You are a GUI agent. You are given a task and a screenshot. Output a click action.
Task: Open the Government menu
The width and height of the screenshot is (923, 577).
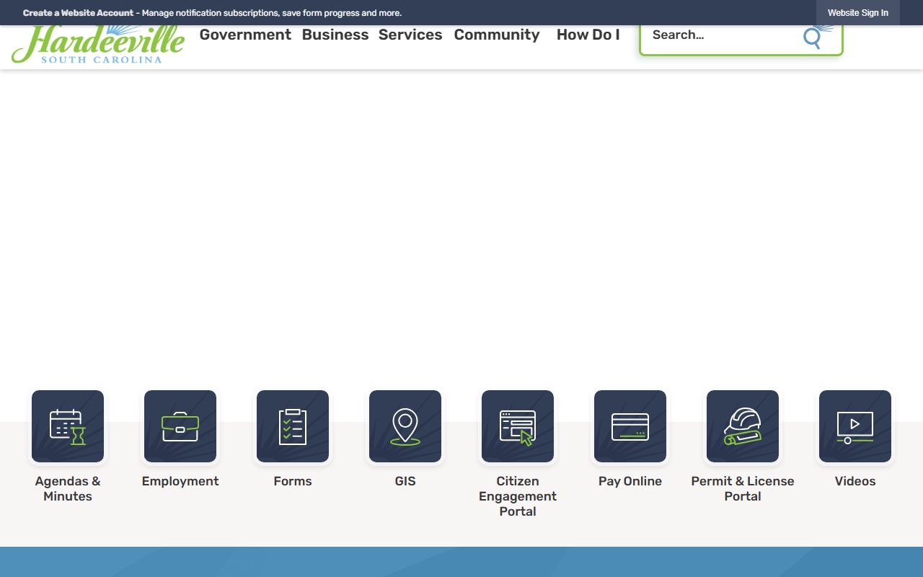(245, 35)
